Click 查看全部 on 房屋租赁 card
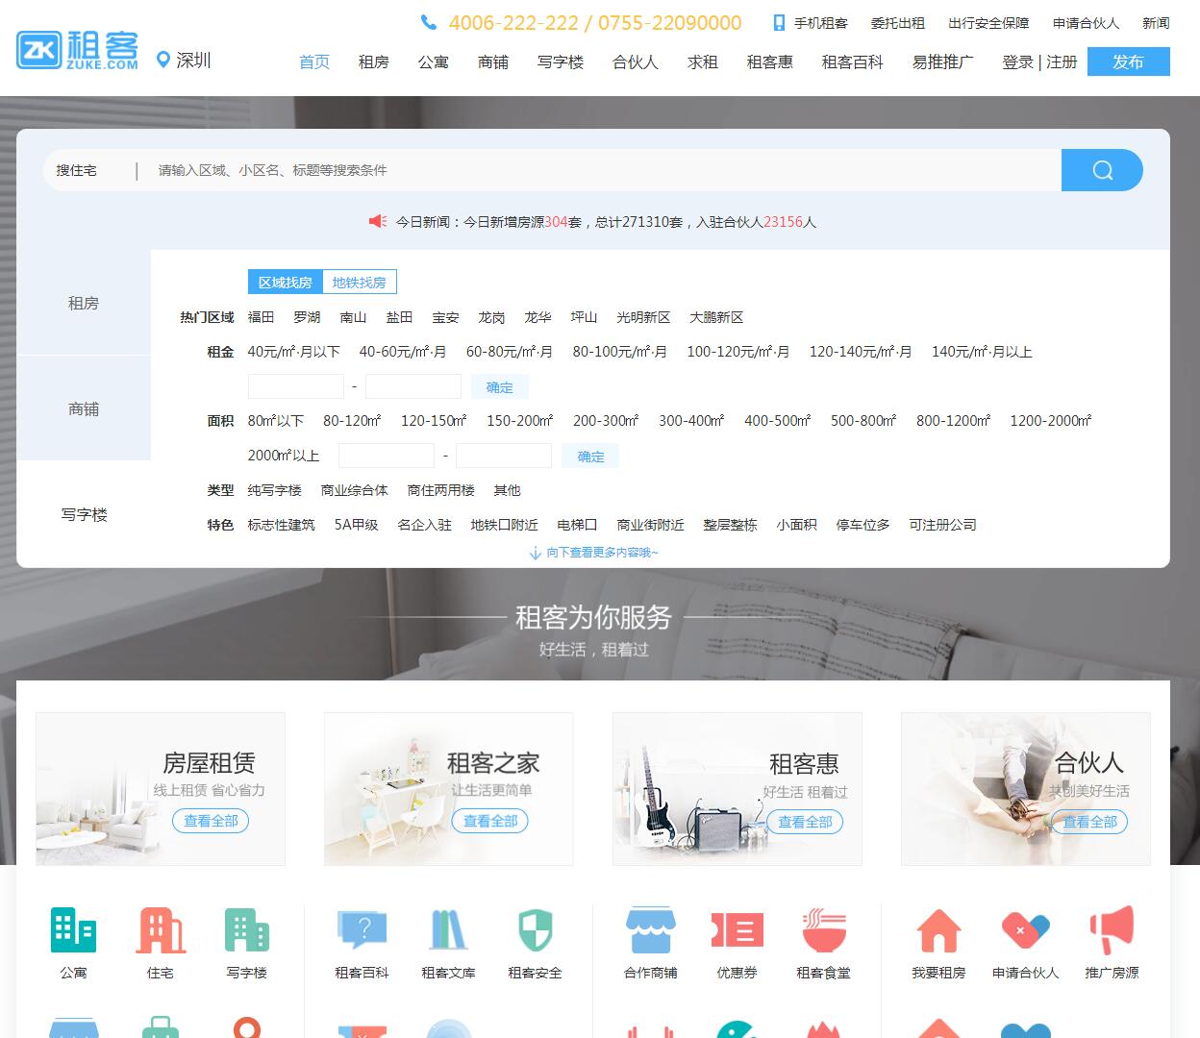The height and width of the screenshot is (1038, 1200). (x=211, y=821)
